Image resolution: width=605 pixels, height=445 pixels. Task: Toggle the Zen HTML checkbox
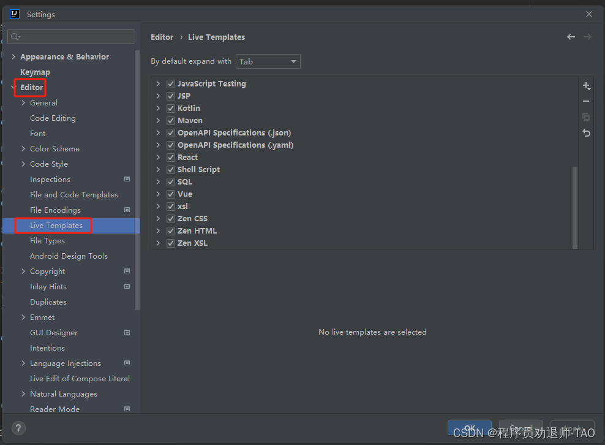(171, 231)
